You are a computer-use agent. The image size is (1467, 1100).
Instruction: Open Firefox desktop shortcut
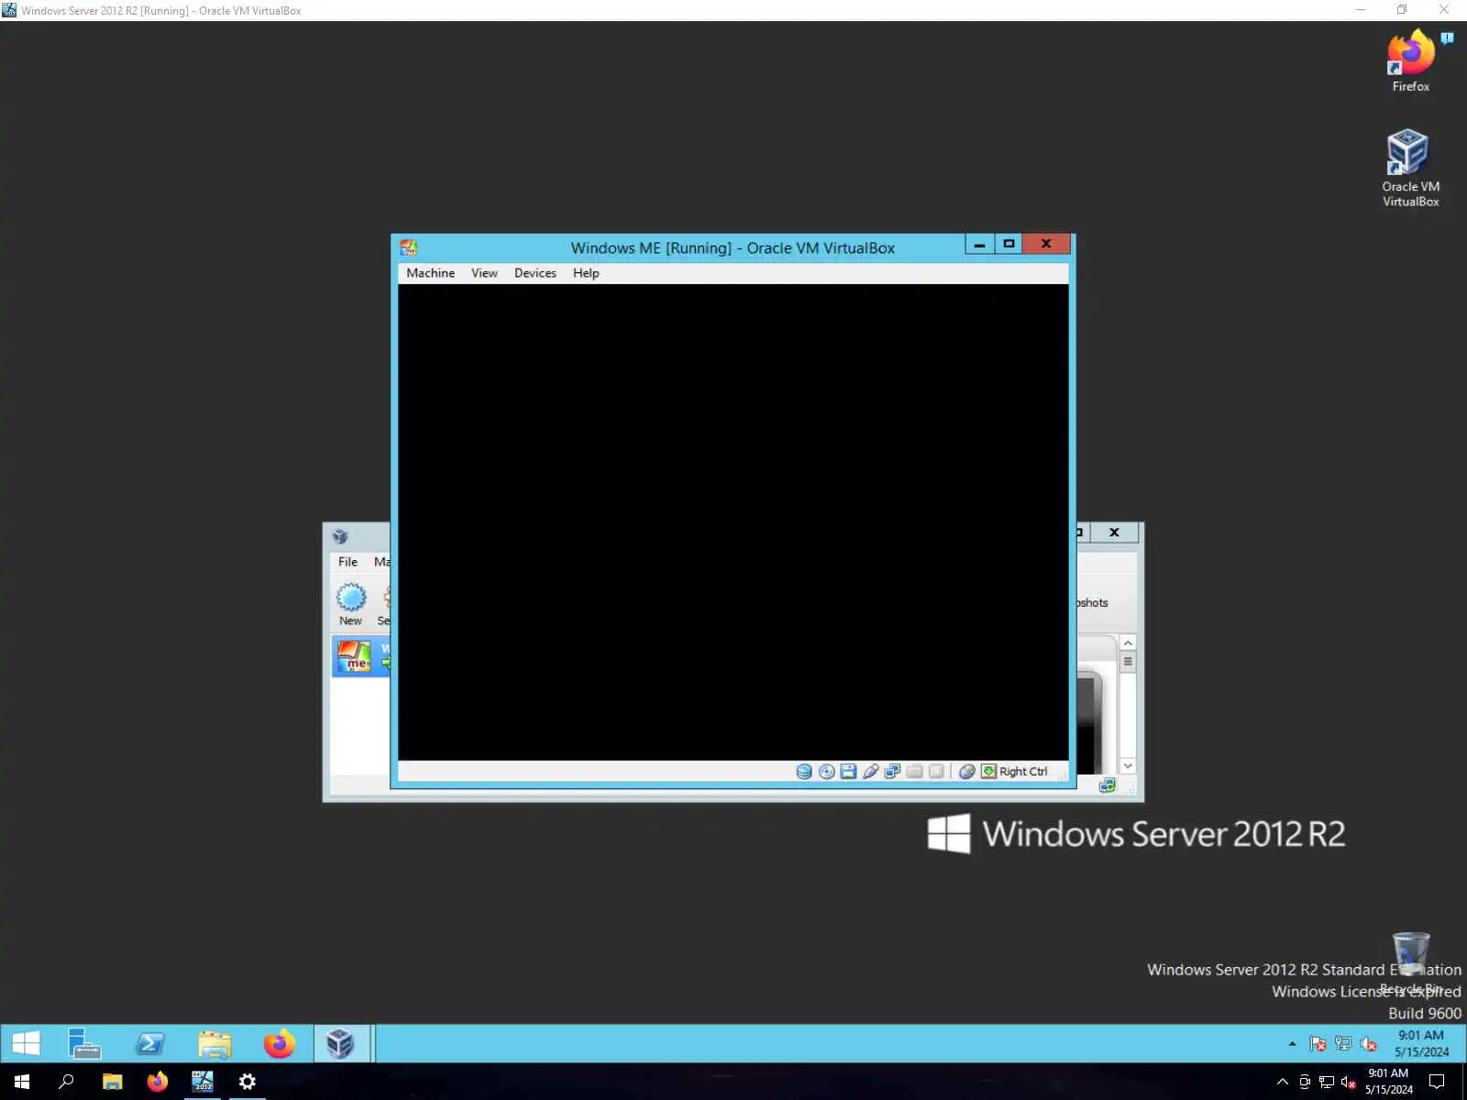click(x=1410, y=61)
